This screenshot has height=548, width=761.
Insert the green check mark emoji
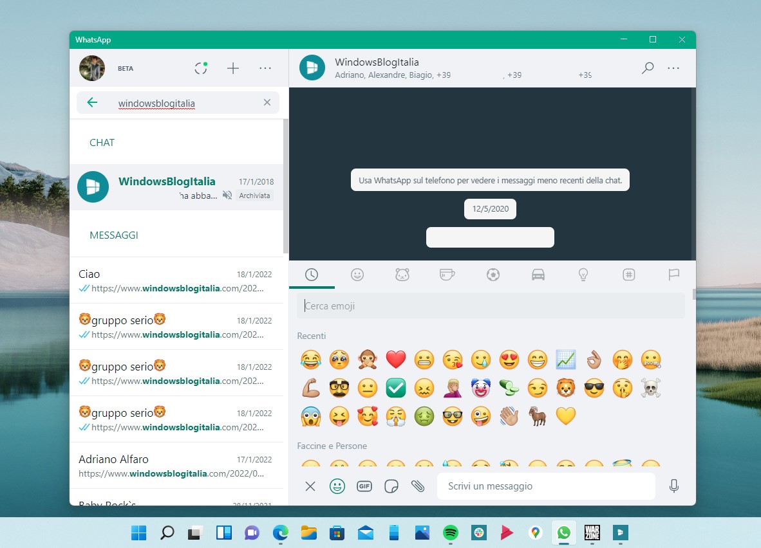395,388
